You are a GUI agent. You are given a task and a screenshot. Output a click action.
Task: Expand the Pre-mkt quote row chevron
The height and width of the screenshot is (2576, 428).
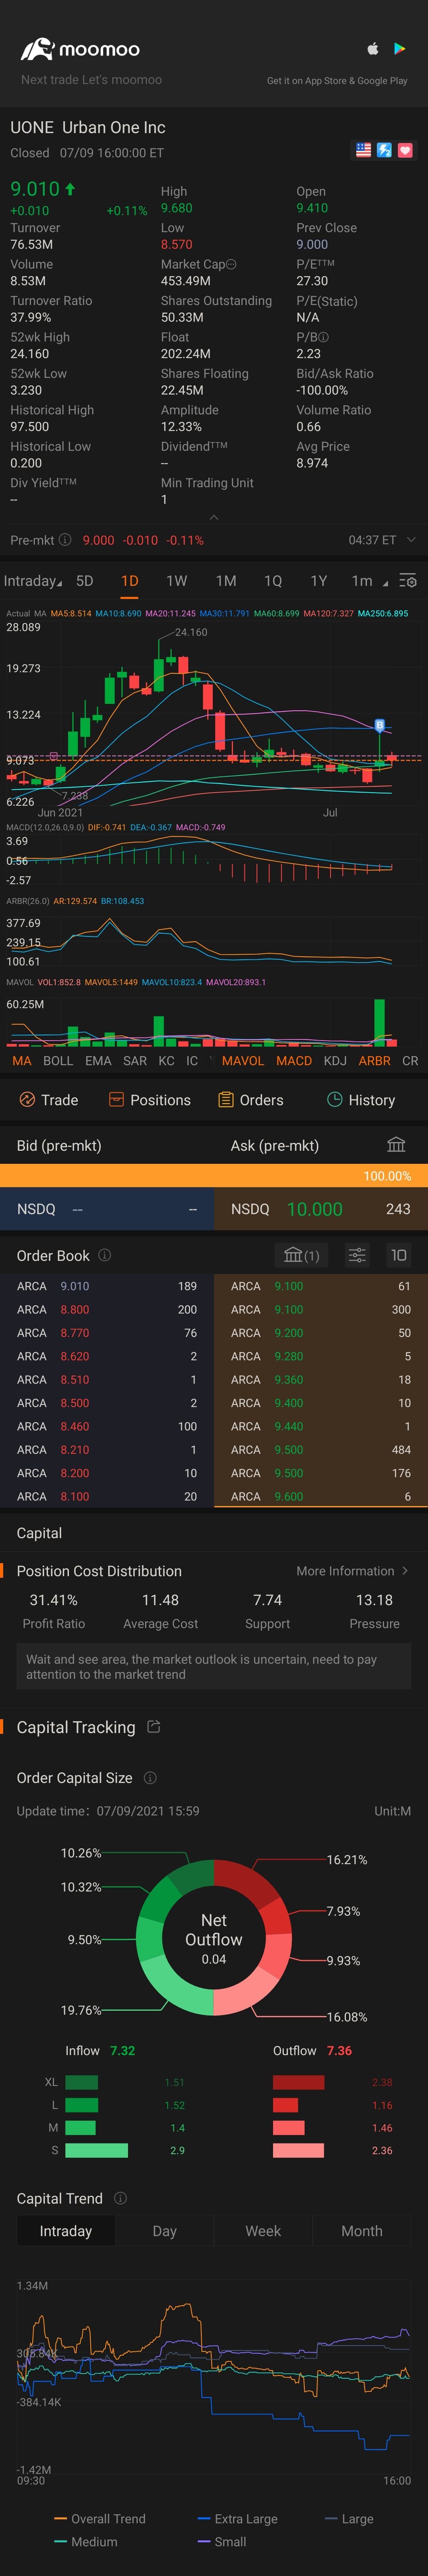pos(410,540)
